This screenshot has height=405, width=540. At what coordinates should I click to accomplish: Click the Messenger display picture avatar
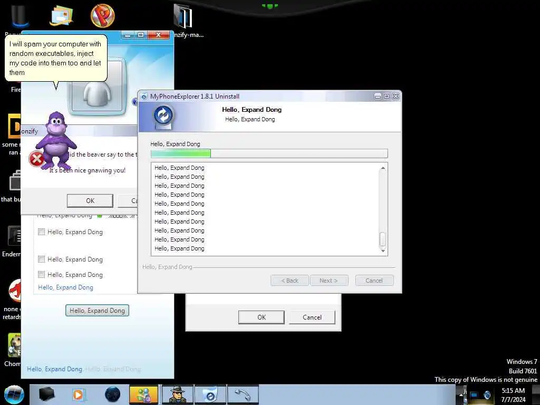tap(98, 87)
